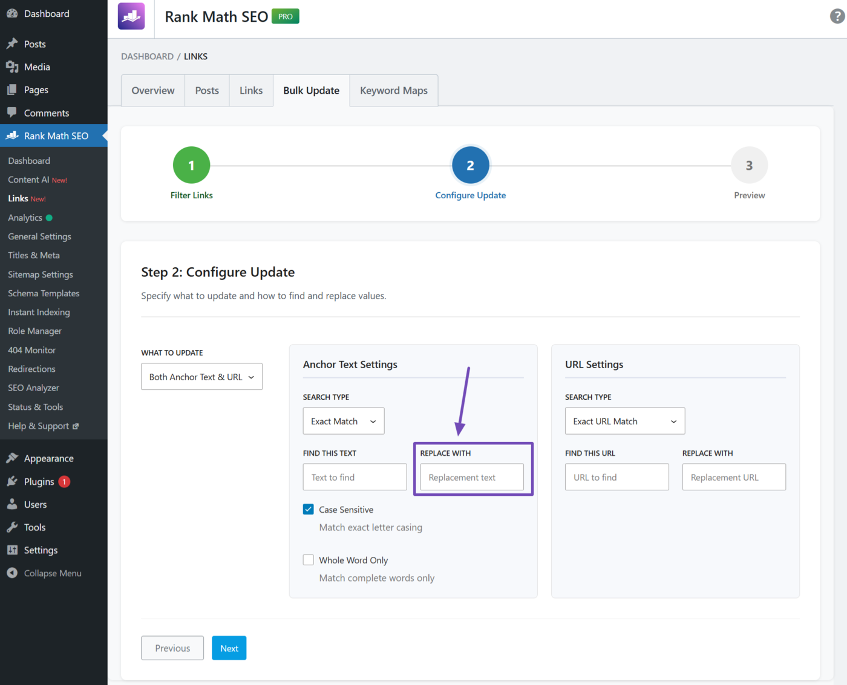The height and width of the screenshot is (685, 847).
Task: Click the Comments speech bubble icon
Action: tap(12, 112)
